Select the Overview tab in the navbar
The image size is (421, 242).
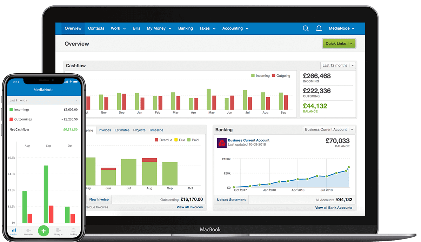point(73,28)
